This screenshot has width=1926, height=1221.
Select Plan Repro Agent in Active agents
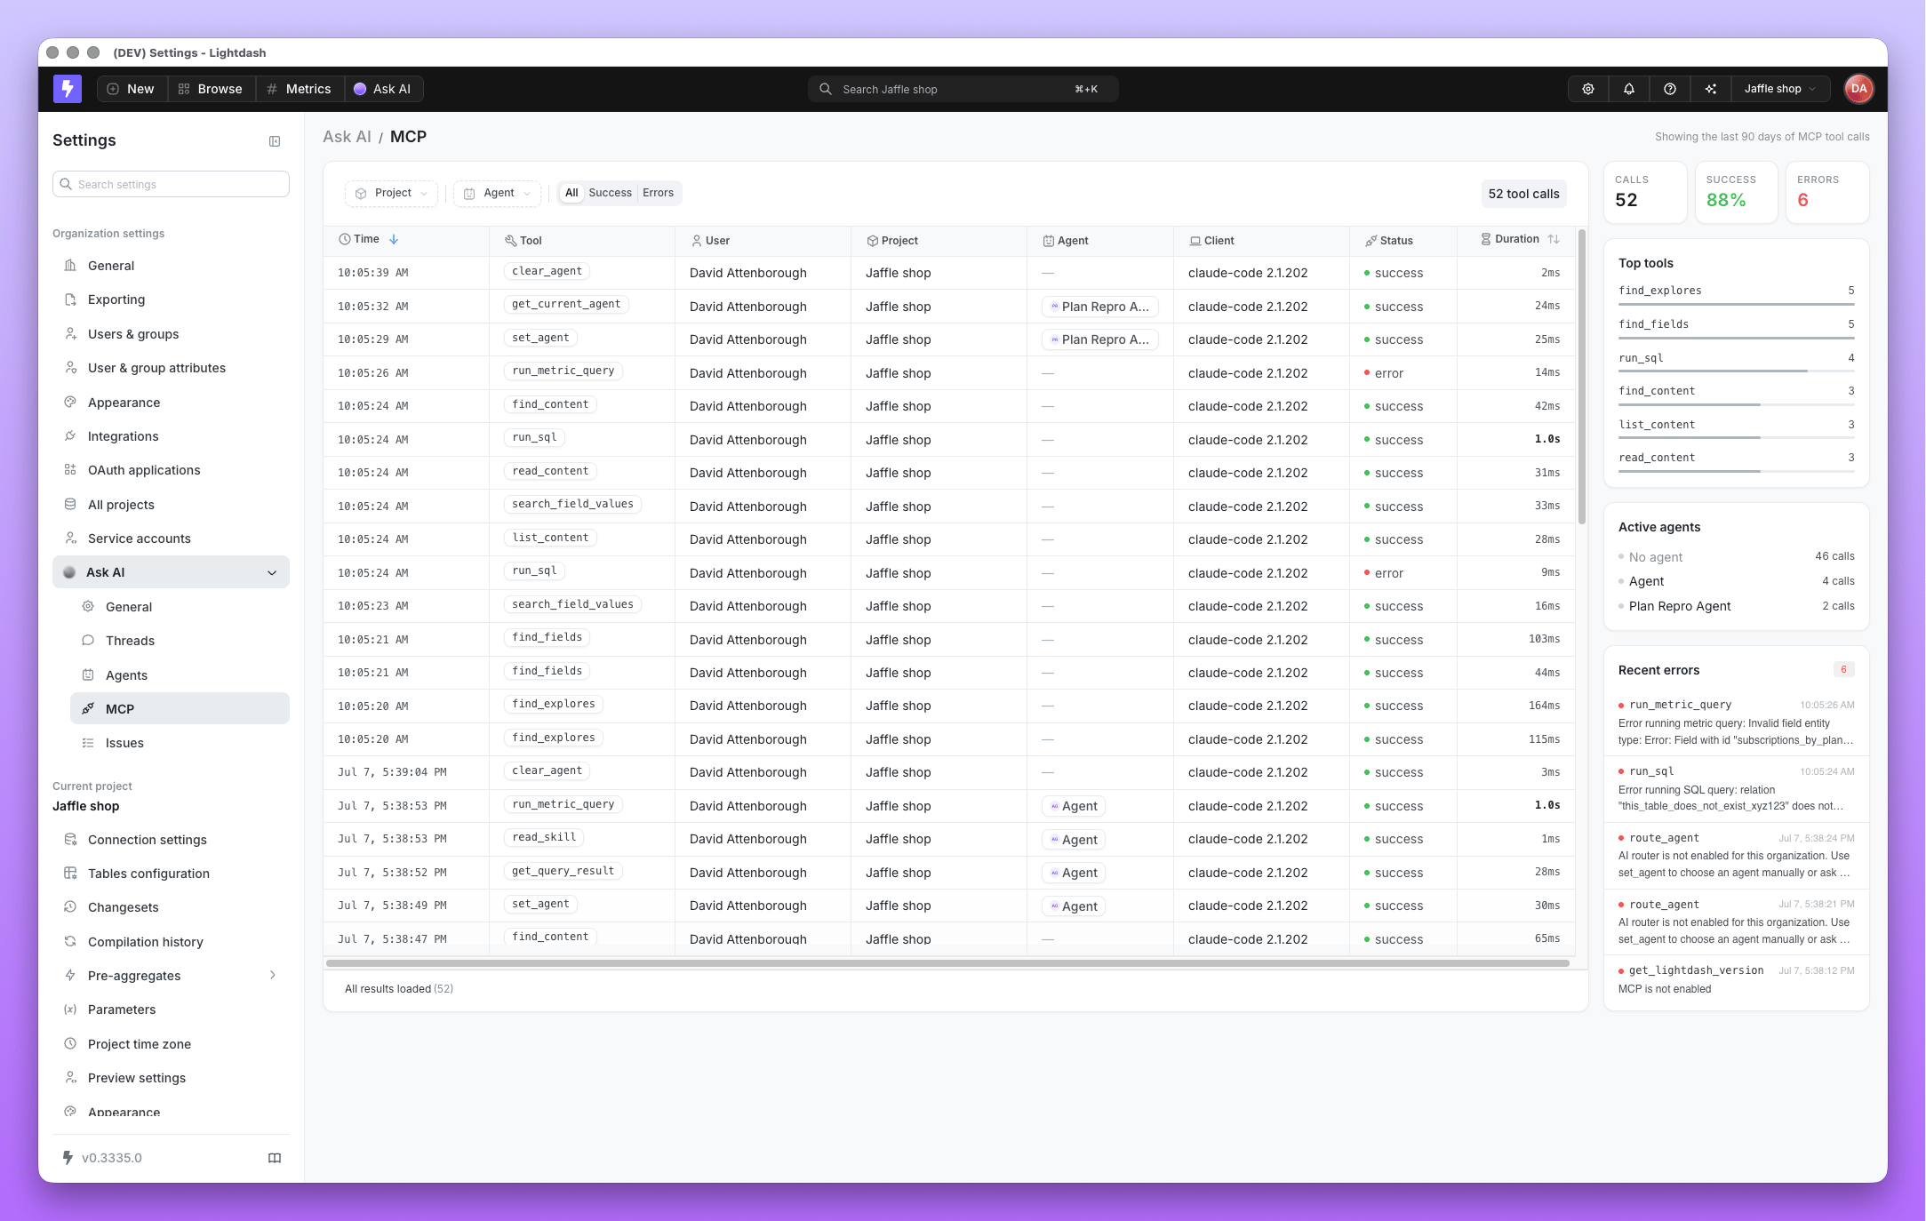[1736, 606]
